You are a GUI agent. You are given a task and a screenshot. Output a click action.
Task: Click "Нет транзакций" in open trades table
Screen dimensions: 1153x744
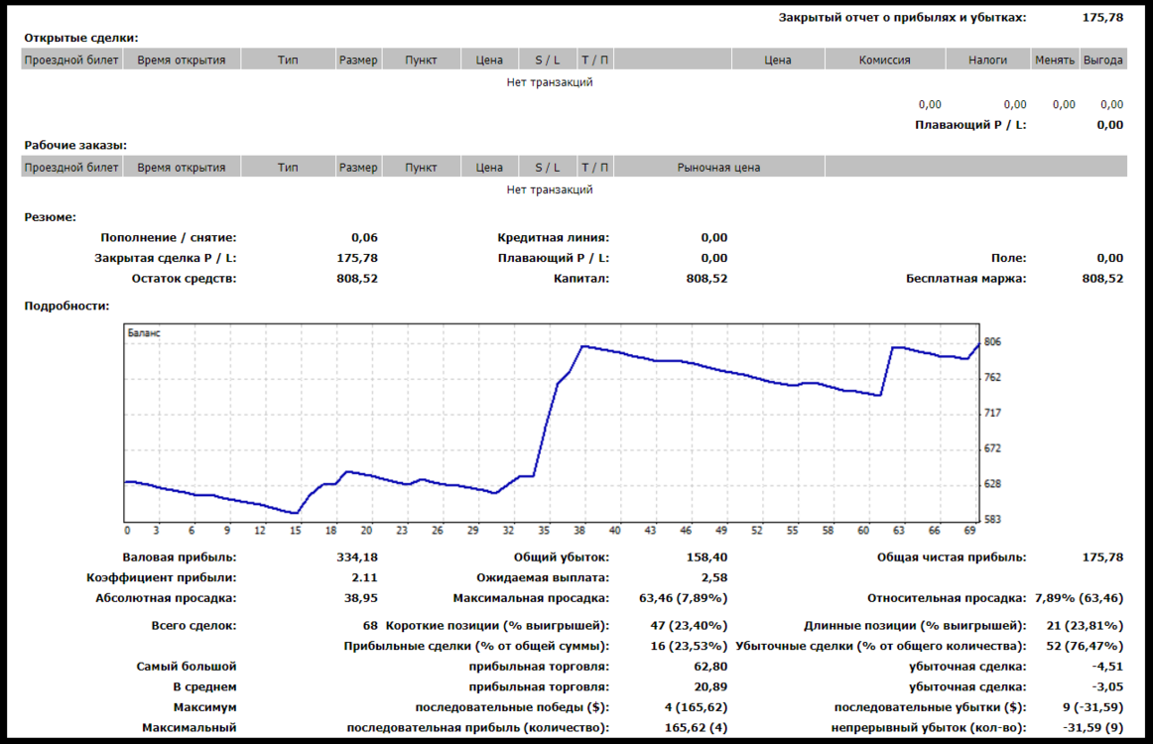(x=550, y=82)
